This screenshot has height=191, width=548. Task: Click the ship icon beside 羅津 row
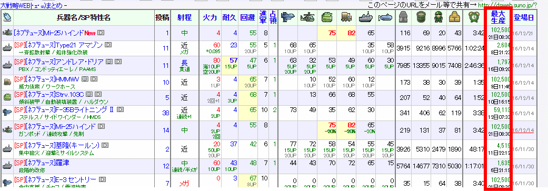coord(7,166)
